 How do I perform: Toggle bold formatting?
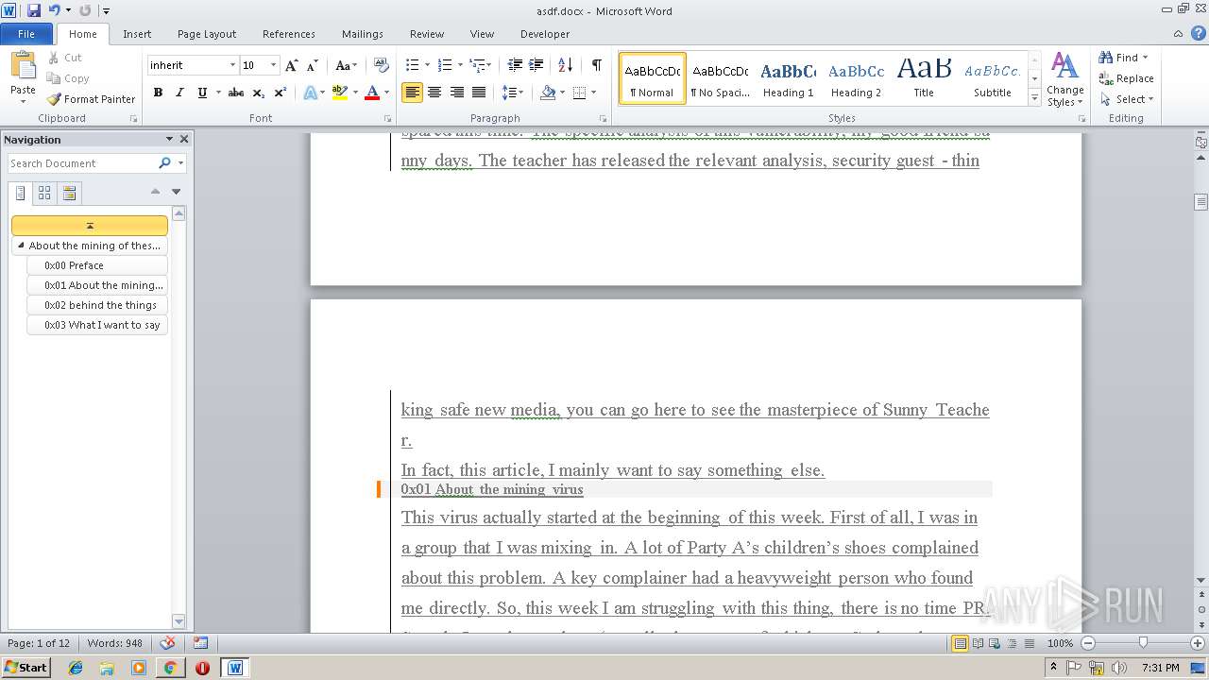pyautogui.click(x=158, y=93)
